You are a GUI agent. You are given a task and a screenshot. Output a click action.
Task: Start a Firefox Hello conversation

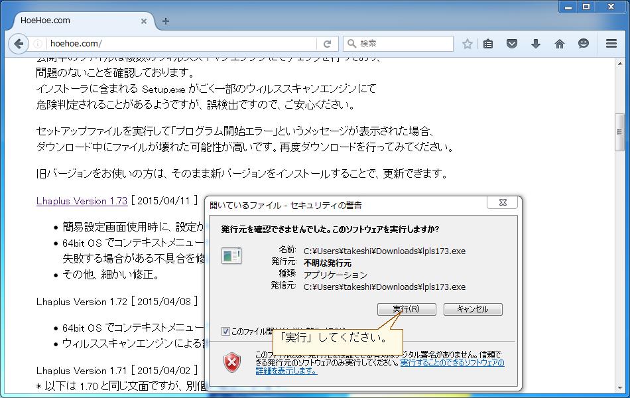583,44
